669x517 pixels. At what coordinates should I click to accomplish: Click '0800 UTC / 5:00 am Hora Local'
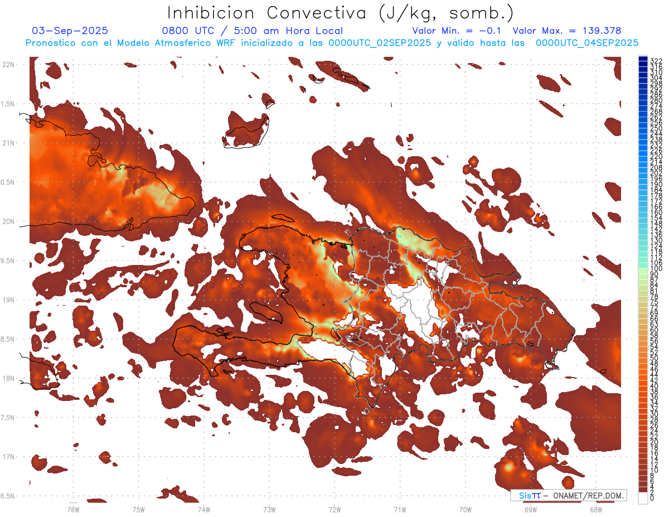[253, 31]
